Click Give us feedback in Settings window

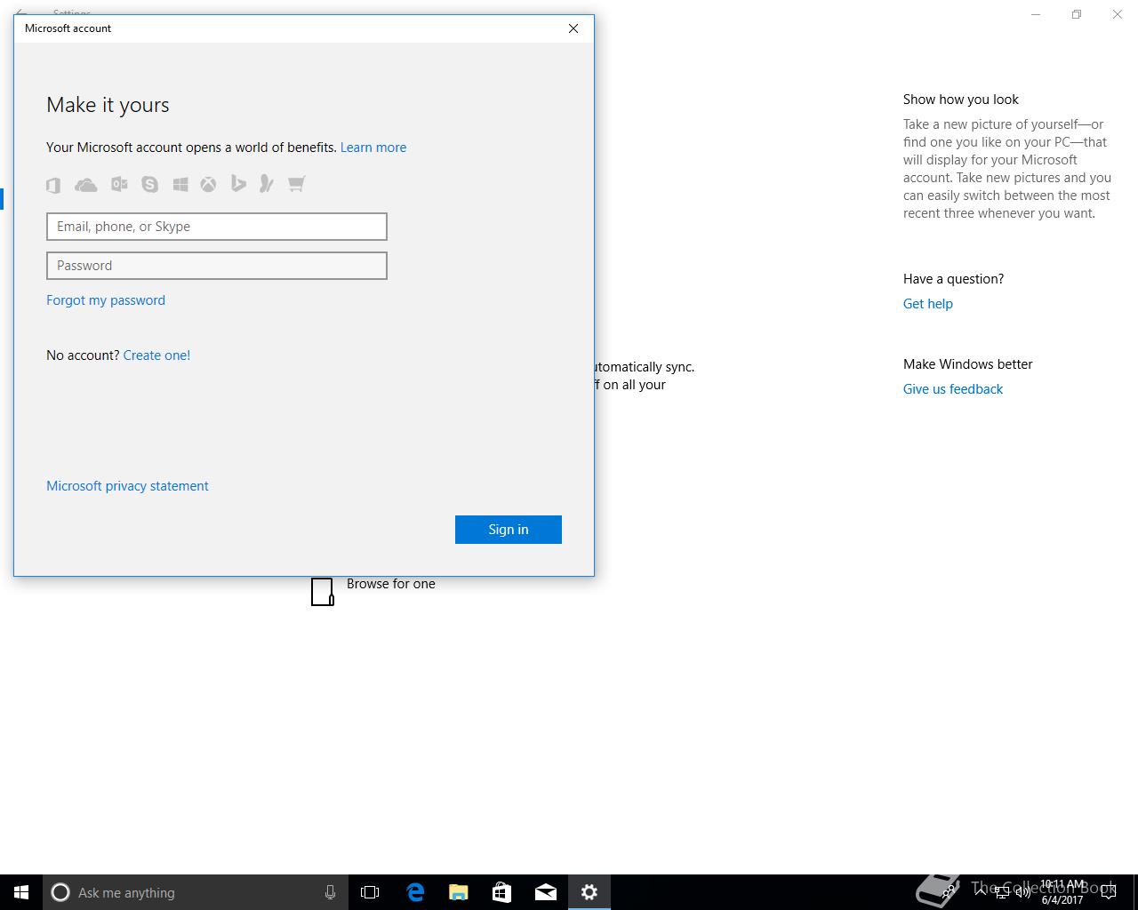click(x=953, y=389)
